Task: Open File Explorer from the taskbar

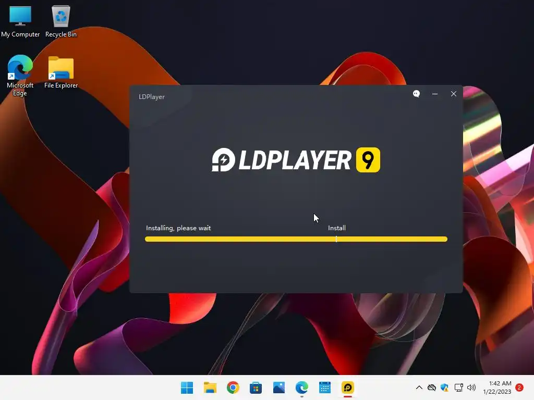Action: click(210, 387)
